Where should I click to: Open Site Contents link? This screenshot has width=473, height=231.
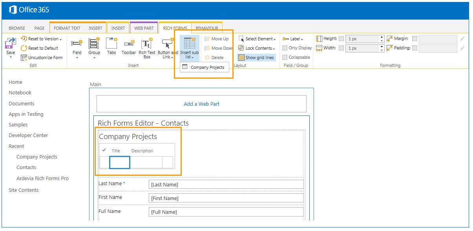point(24,190)
